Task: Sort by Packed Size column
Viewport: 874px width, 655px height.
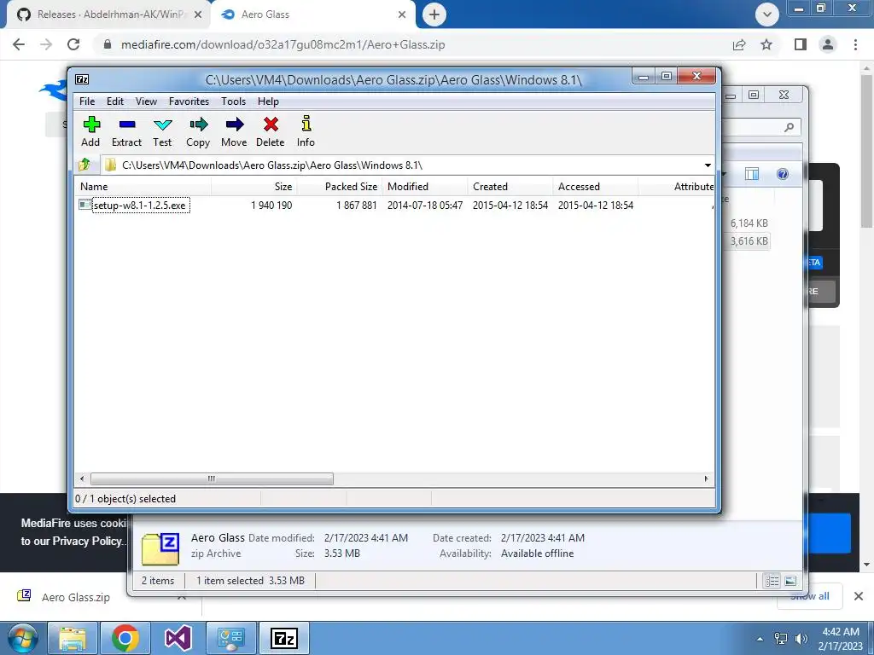Action: point(340,187)
